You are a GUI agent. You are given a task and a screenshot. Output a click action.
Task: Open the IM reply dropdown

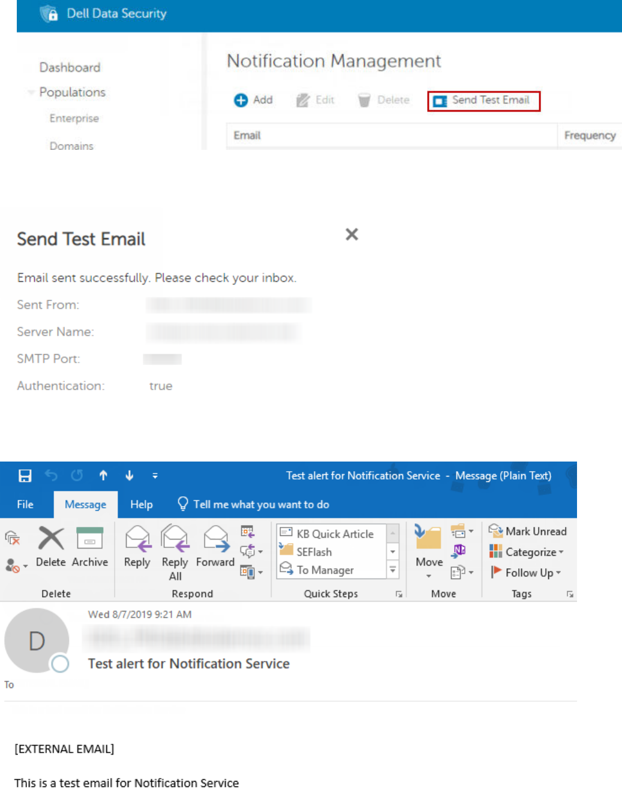point(251,551)
